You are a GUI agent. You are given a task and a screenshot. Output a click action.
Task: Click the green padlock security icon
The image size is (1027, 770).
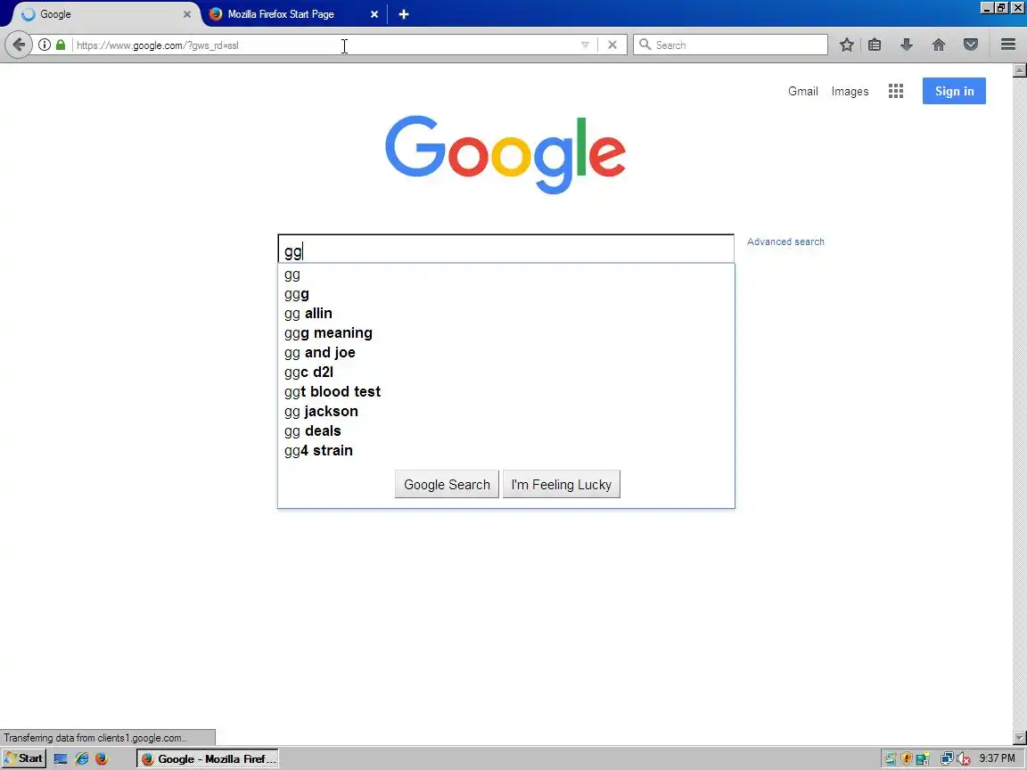tap(61, 45)
